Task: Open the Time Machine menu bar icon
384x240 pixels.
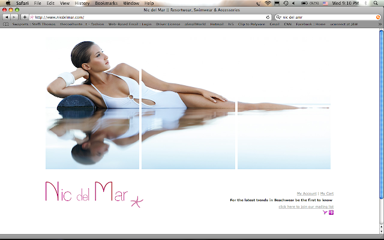Action: tap(286, 3)
